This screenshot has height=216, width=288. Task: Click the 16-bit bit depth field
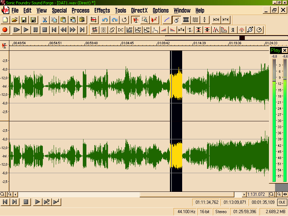tap(204, 212)
